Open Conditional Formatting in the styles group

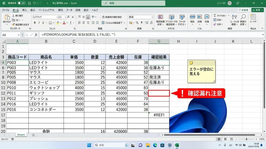[160, 20]
